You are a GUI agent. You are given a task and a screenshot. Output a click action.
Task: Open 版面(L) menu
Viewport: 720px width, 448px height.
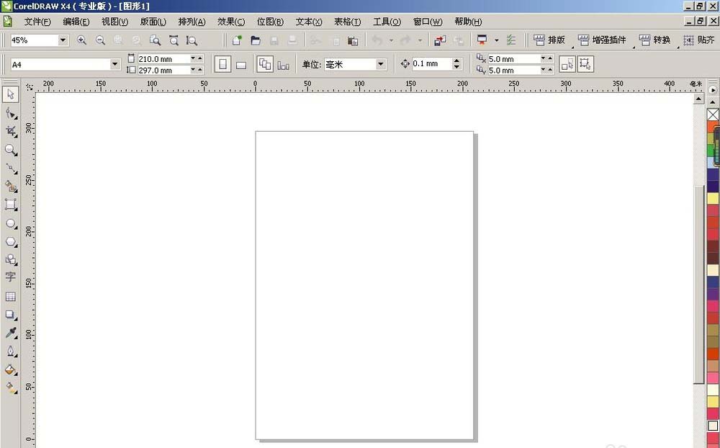click(153, 22)
